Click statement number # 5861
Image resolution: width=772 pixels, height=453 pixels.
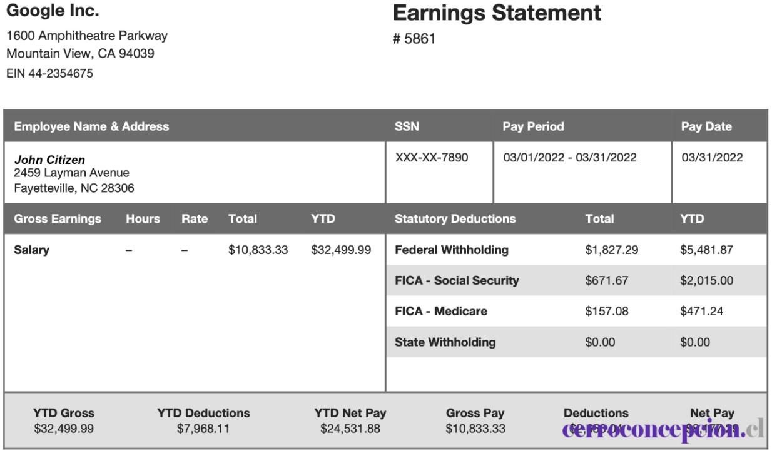point(414,39)
